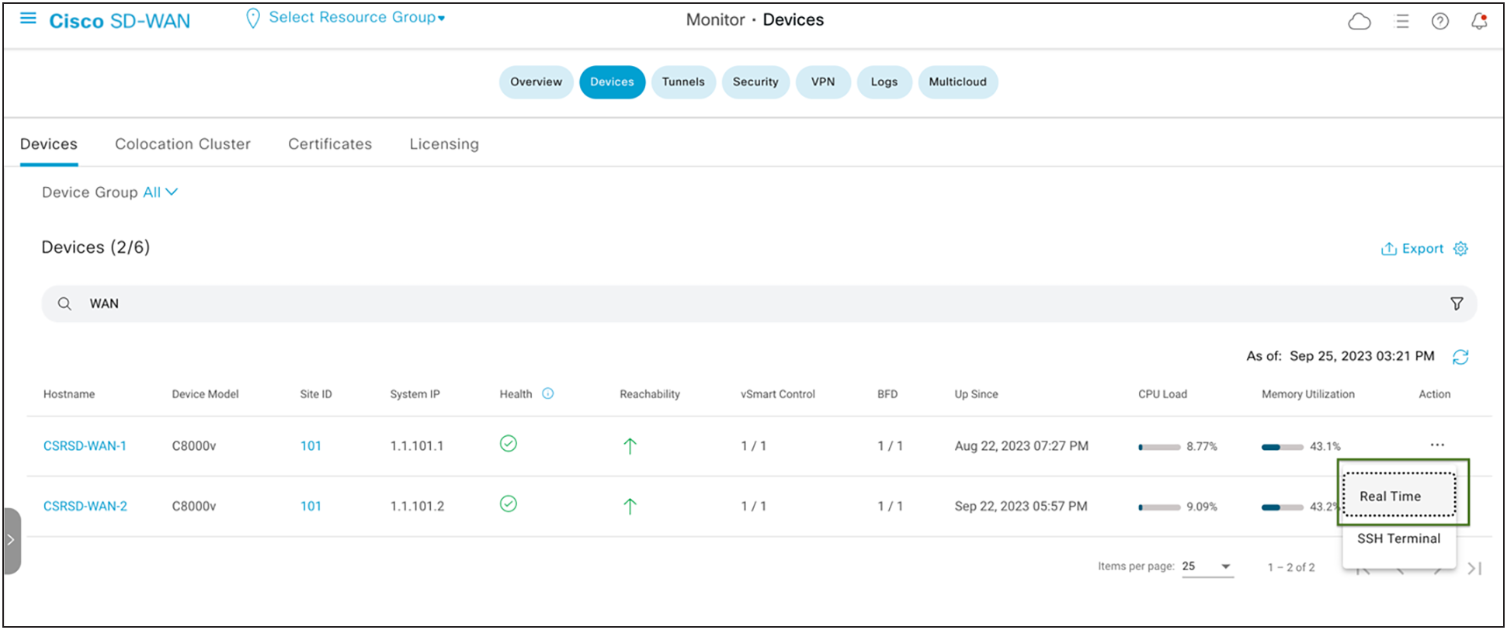
Task: Select the 9.09% CPU load value
Action: pos(1202,507)
